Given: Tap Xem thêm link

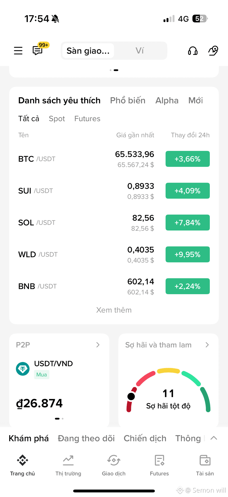Looking at the screenshot, I should [114, 310].
